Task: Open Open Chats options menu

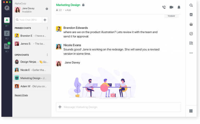Action: [x=47, y=55]
